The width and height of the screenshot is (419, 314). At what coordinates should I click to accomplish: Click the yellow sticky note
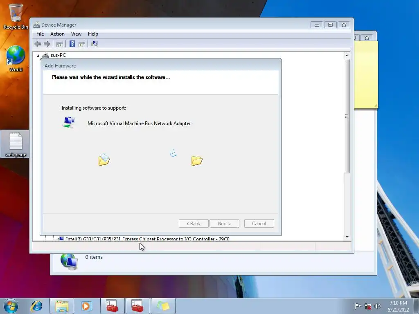[366, 75]
